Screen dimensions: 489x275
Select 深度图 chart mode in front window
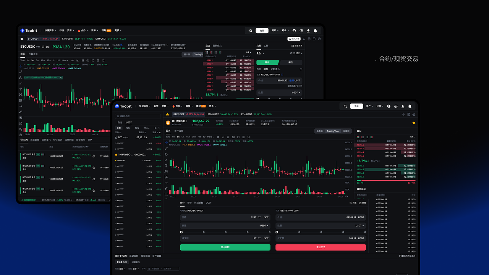(x=346, y=131)
